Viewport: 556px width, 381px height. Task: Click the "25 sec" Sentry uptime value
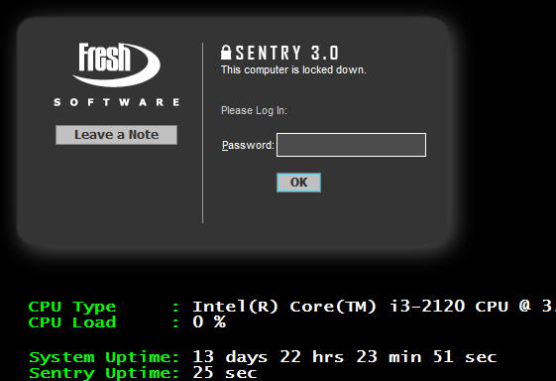coord(224,372)
